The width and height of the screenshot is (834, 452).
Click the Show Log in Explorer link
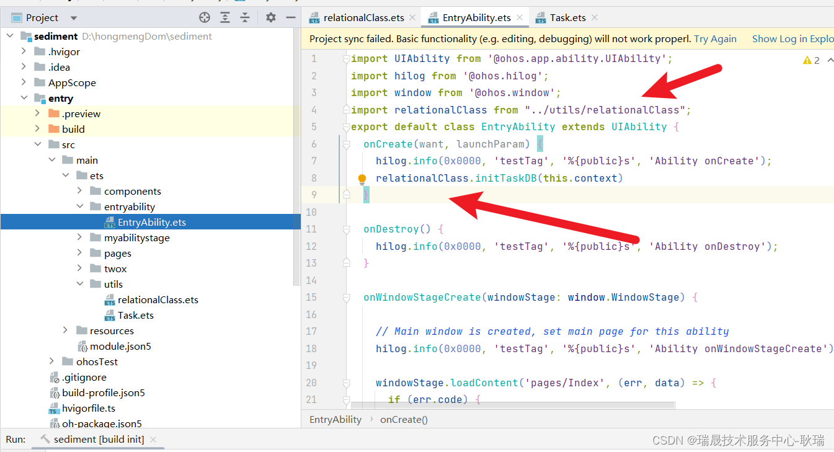tap(793, 38)
